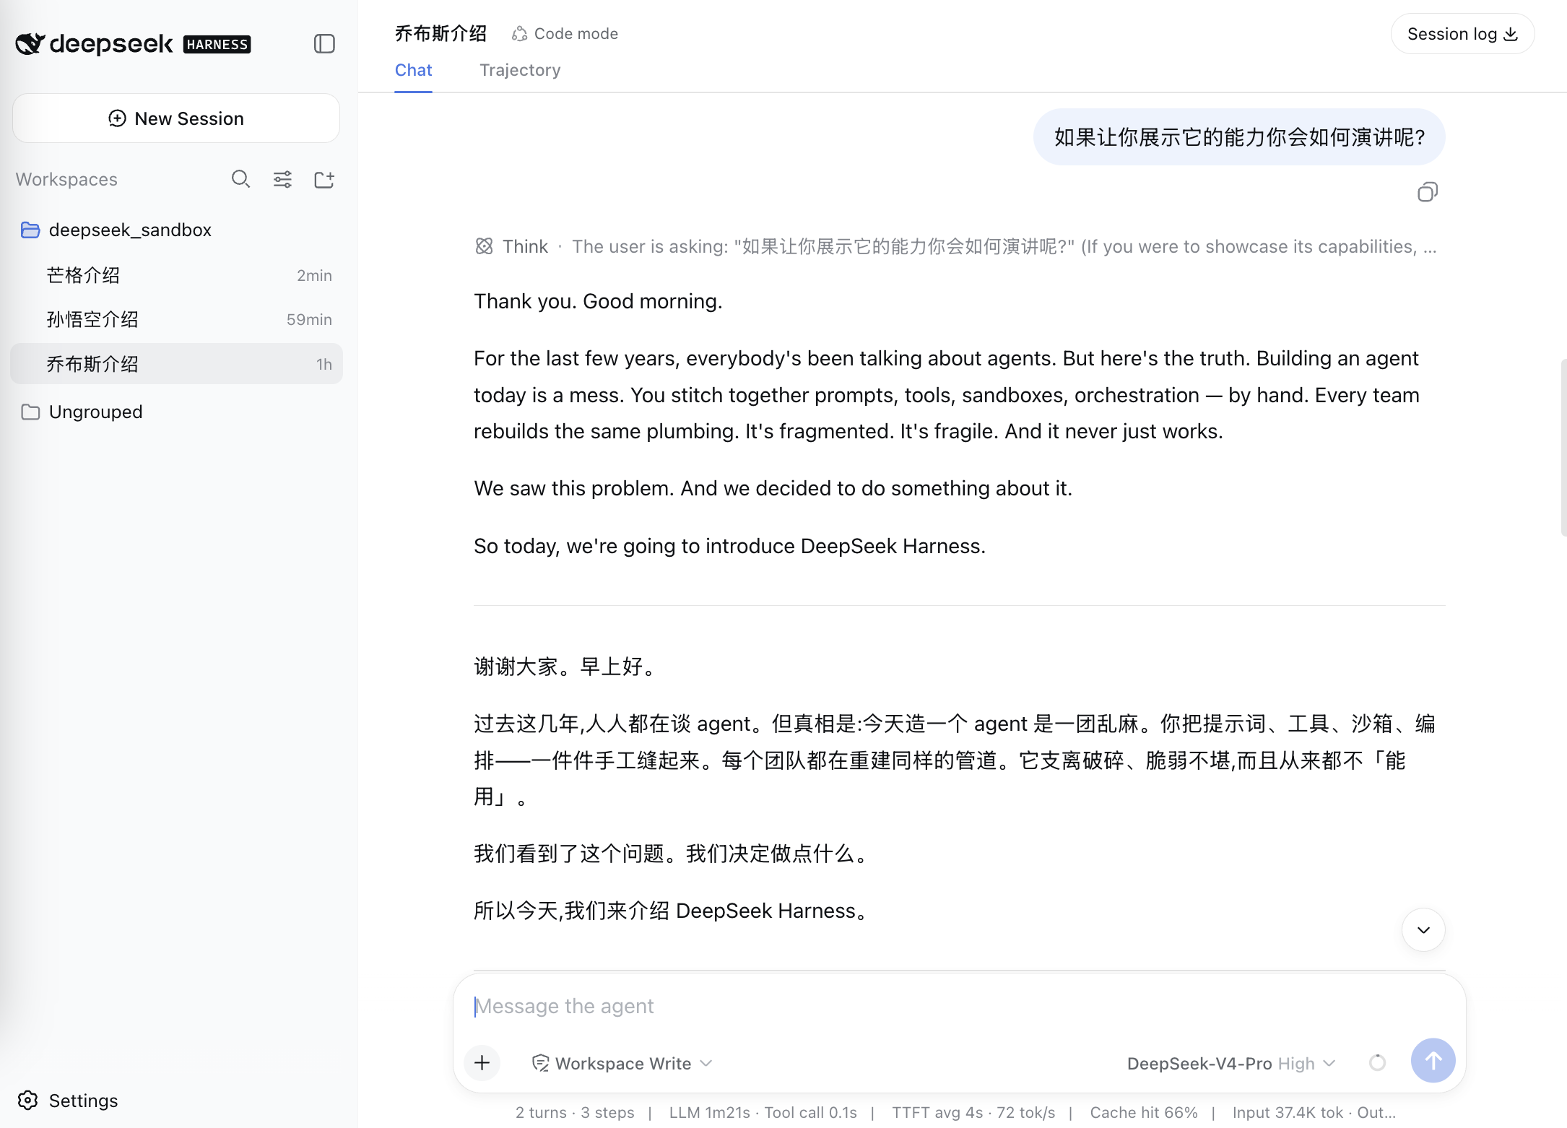Click 'Input 37.4K tok' status text

pyautogui.click(x=1288, y=1113)
